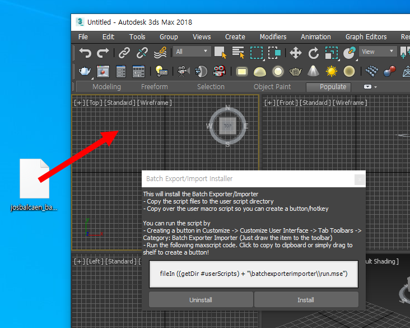Click the light bulb lister icon
410x328 pixels.
coord(161,71)
